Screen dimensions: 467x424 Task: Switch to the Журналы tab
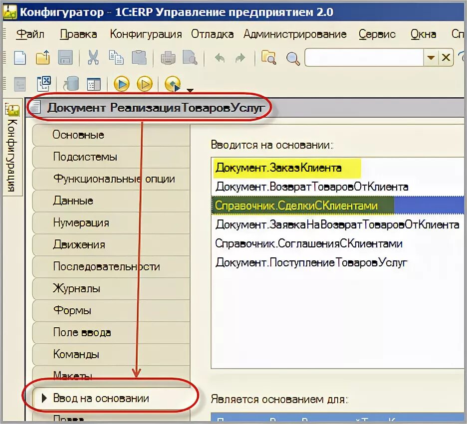[x=111, y=289]
